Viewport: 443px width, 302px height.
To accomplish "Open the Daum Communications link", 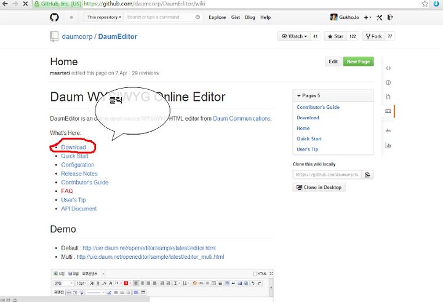I will (x=242, y=118).
